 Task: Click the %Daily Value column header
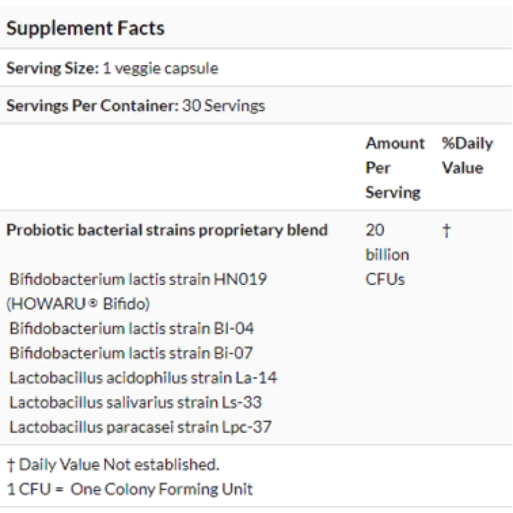click(x=467, y=156)
